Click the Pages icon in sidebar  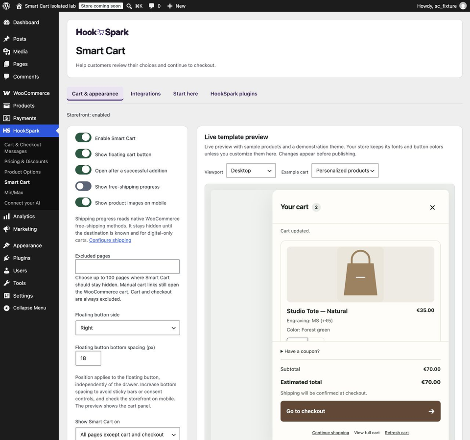[6, 64]
